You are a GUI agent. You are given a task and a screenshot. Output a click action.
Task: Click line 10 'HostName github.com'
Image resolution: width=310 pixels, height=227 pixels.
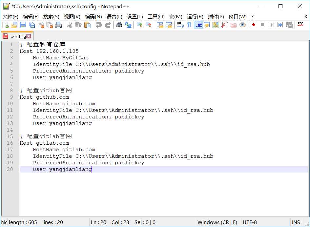pos(64,104)
